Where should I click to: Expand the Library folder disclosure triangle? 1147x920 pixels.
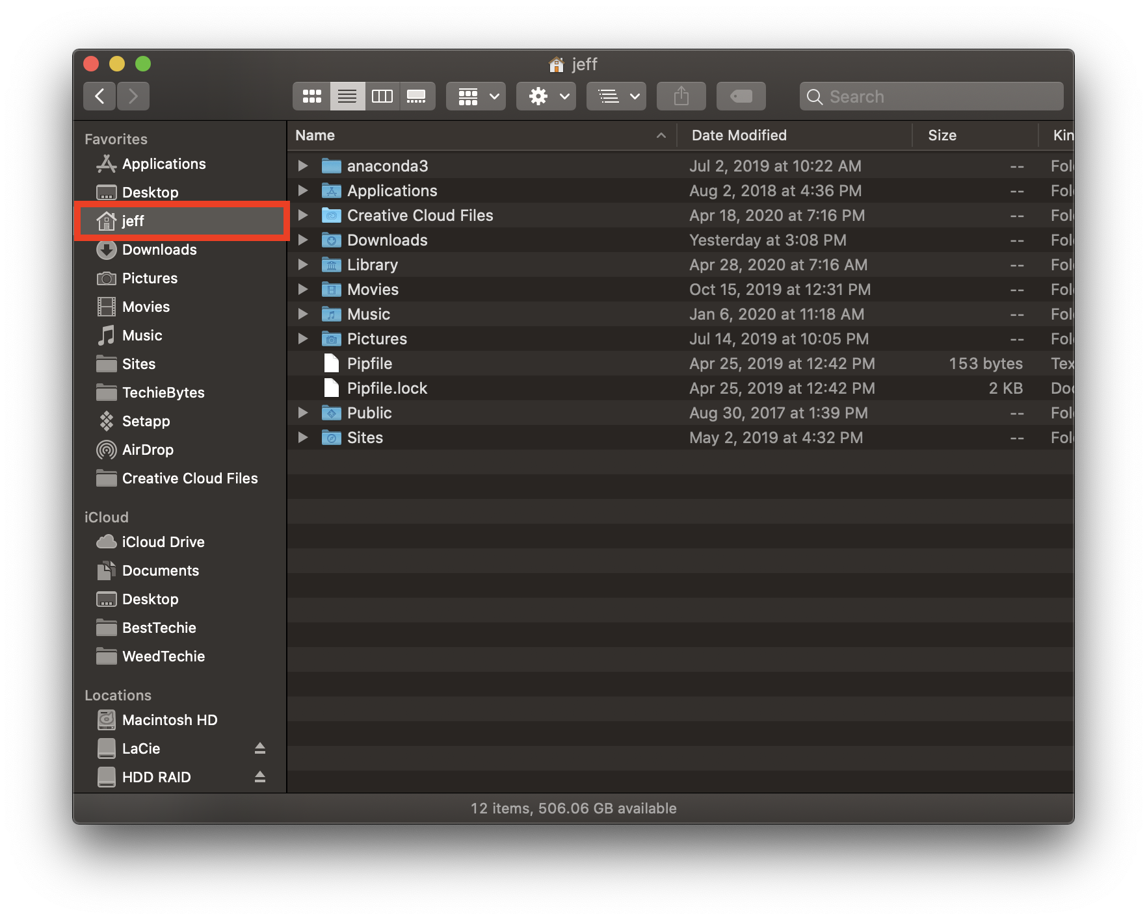tap(303, 265)
